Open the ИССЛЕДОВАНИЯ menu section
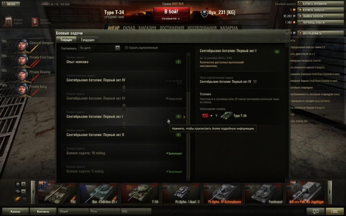Image resolution: width=346 pixels, height=216 pixels. tap(202, 28)
